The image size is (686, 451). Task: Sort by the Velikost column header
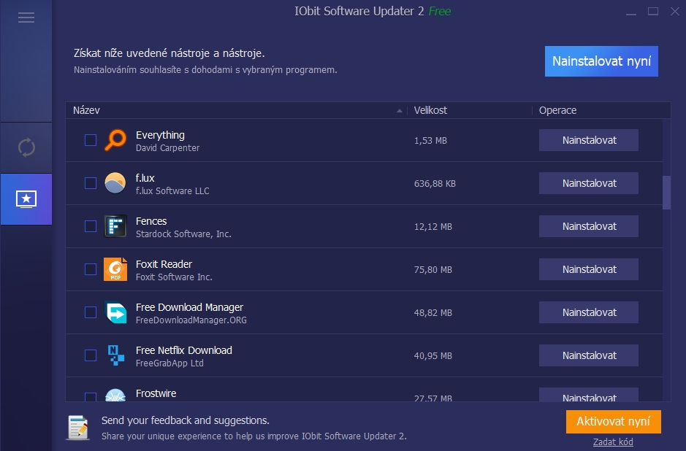pos(430,110)
